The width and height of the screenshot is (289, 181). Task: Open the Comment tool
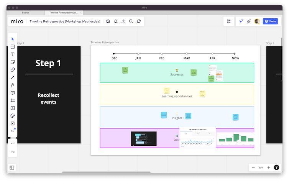(13, 93)
